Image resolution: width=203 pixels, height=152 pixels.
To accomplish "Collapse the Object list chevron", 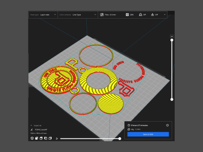I will click(31, 125).
